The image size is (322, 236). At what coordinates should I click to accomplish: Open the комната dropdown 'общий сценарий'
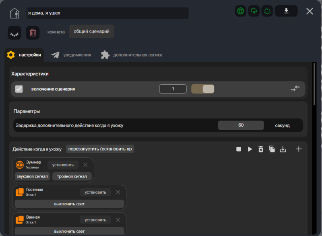pos(92,31)
